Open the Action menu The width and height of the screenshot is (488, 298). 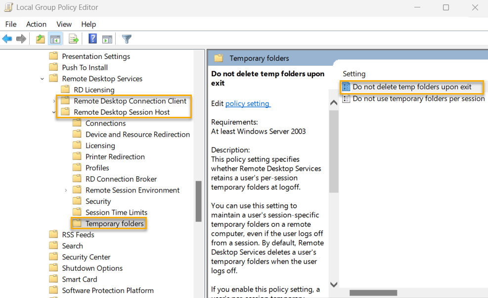36,24
